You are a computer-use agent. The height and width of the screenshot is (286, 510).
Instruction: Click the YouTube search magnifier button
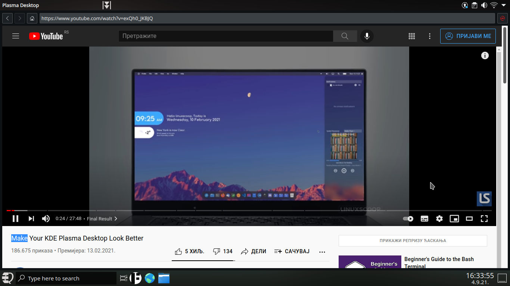(345, 36)
